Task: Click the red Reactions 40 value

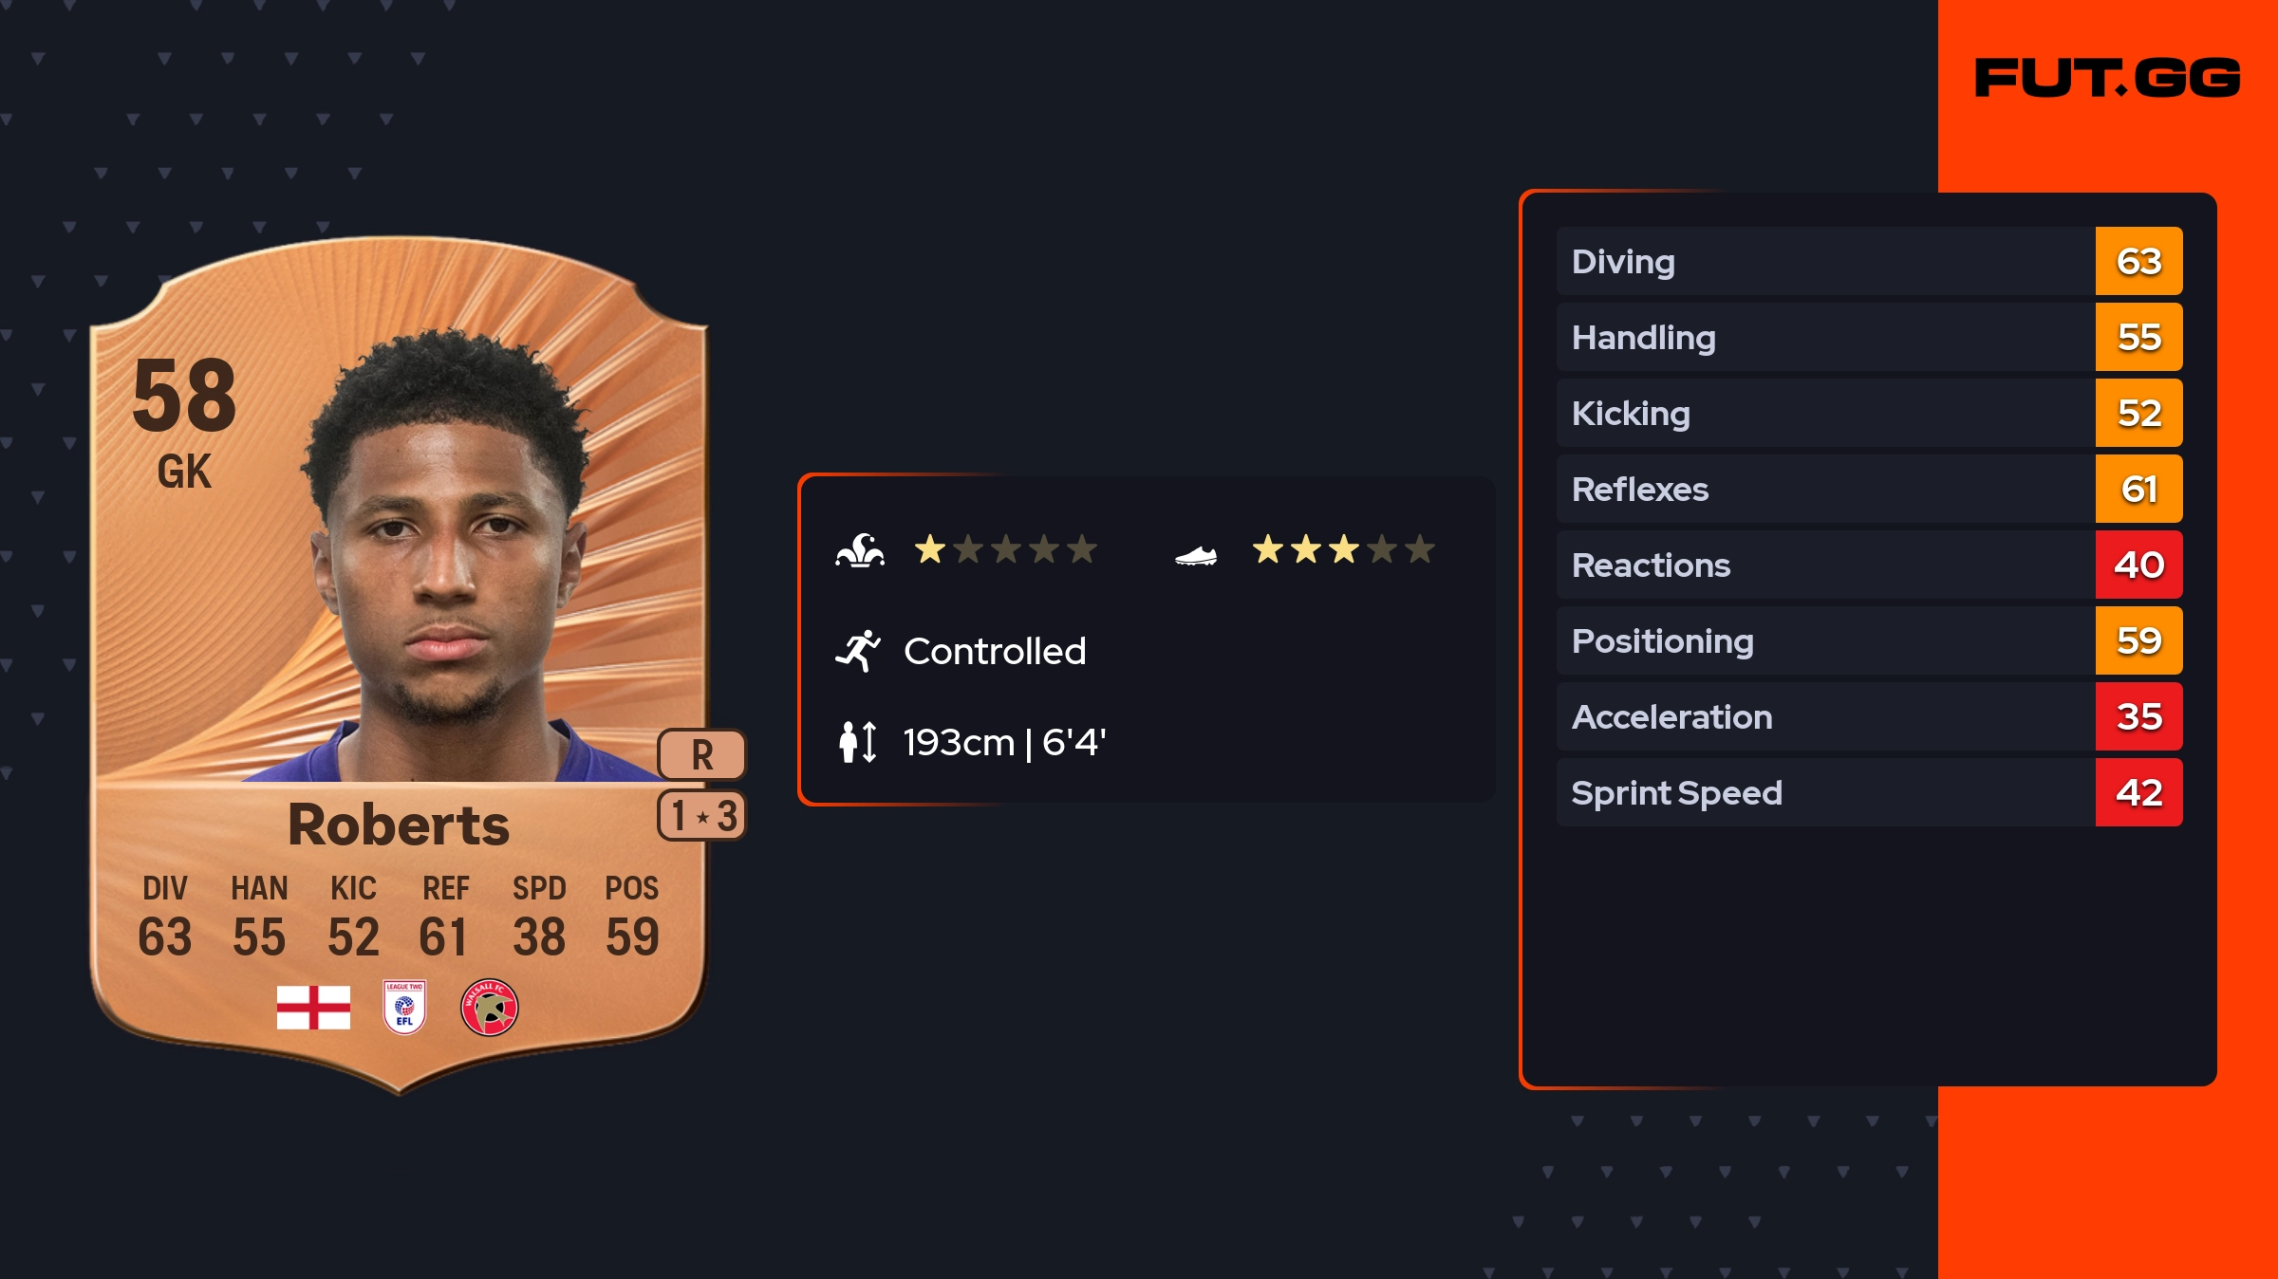Action: [2138, 565]
